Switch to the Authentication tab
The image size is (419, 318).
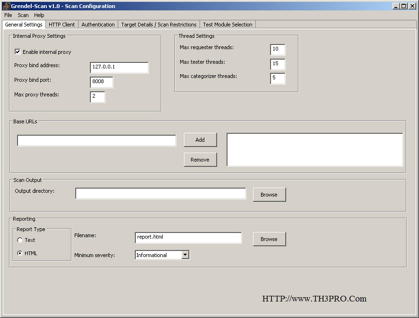98,25
